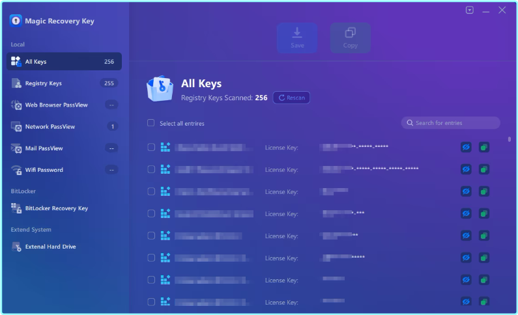Copy the first row's license key
The image size is (518, 315).
pyautogui.click(x=484, y=147)
